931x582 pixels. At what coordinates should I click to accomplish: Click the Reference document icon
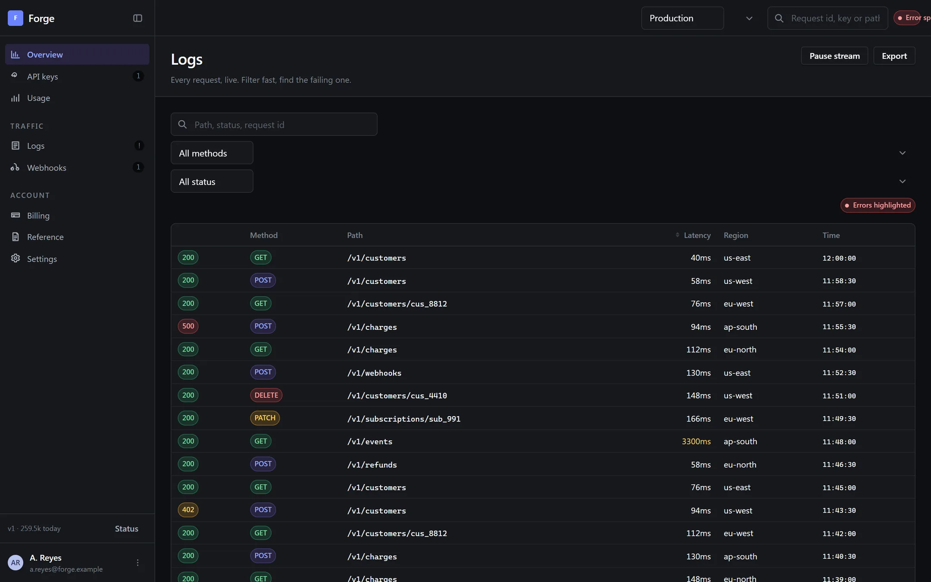coord(15,237)
